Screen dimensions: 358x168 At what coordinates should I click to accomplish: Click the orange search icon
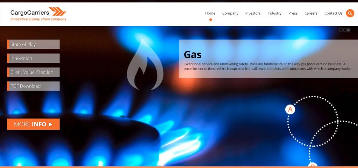pos(350,13)
